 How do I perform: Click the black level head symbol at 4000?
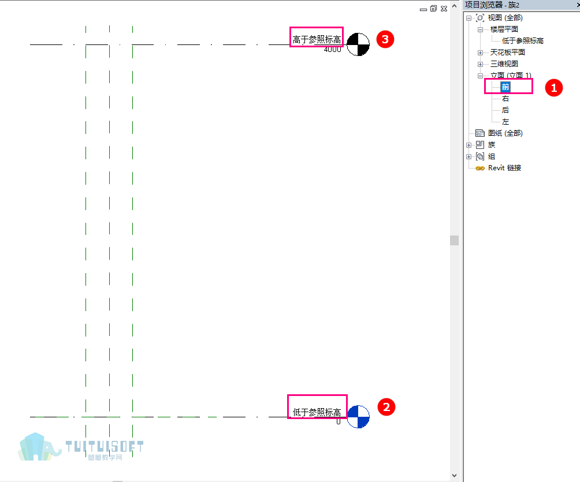[358, 44]
